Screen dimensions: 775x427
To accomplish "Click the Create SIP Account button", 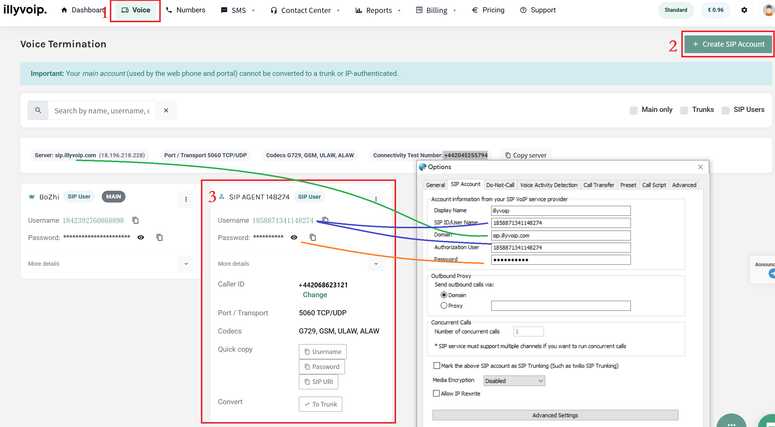I will pos(728,44).
